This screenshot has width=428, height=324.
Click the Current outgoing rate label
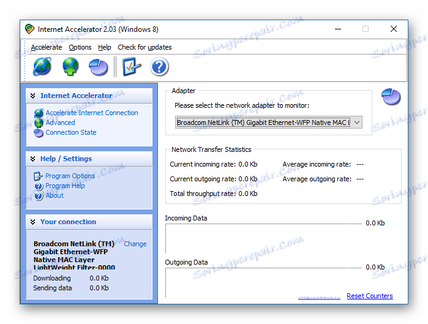(203, 179)
